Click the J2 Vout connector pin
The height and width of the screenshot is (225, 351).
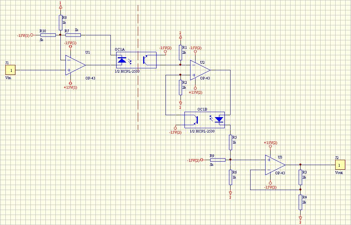(x=339, y=164)
